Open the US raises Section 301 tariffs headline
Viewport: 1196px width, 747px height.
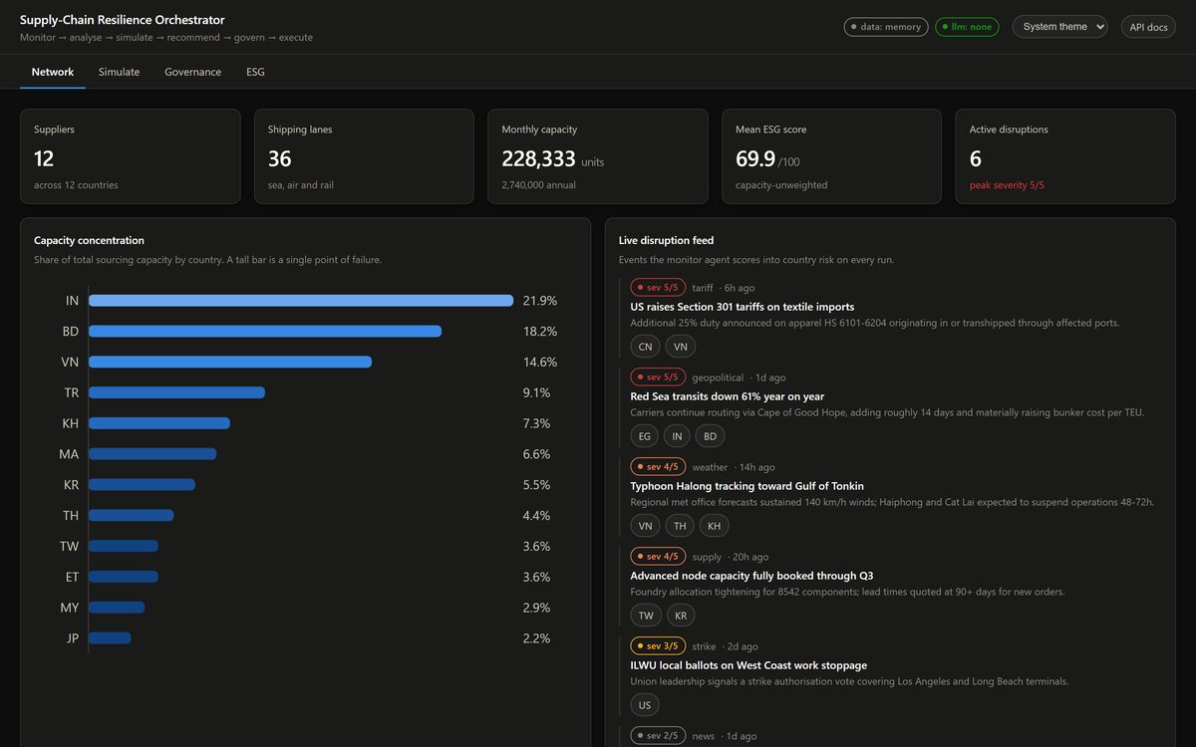pyautogui.click(x=743, y=307)
